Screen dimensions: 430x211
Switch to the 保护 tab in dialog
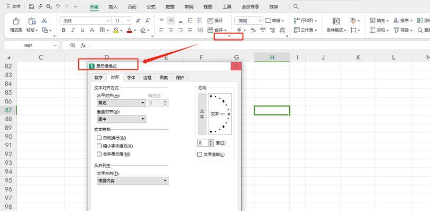tap(180, 78)
